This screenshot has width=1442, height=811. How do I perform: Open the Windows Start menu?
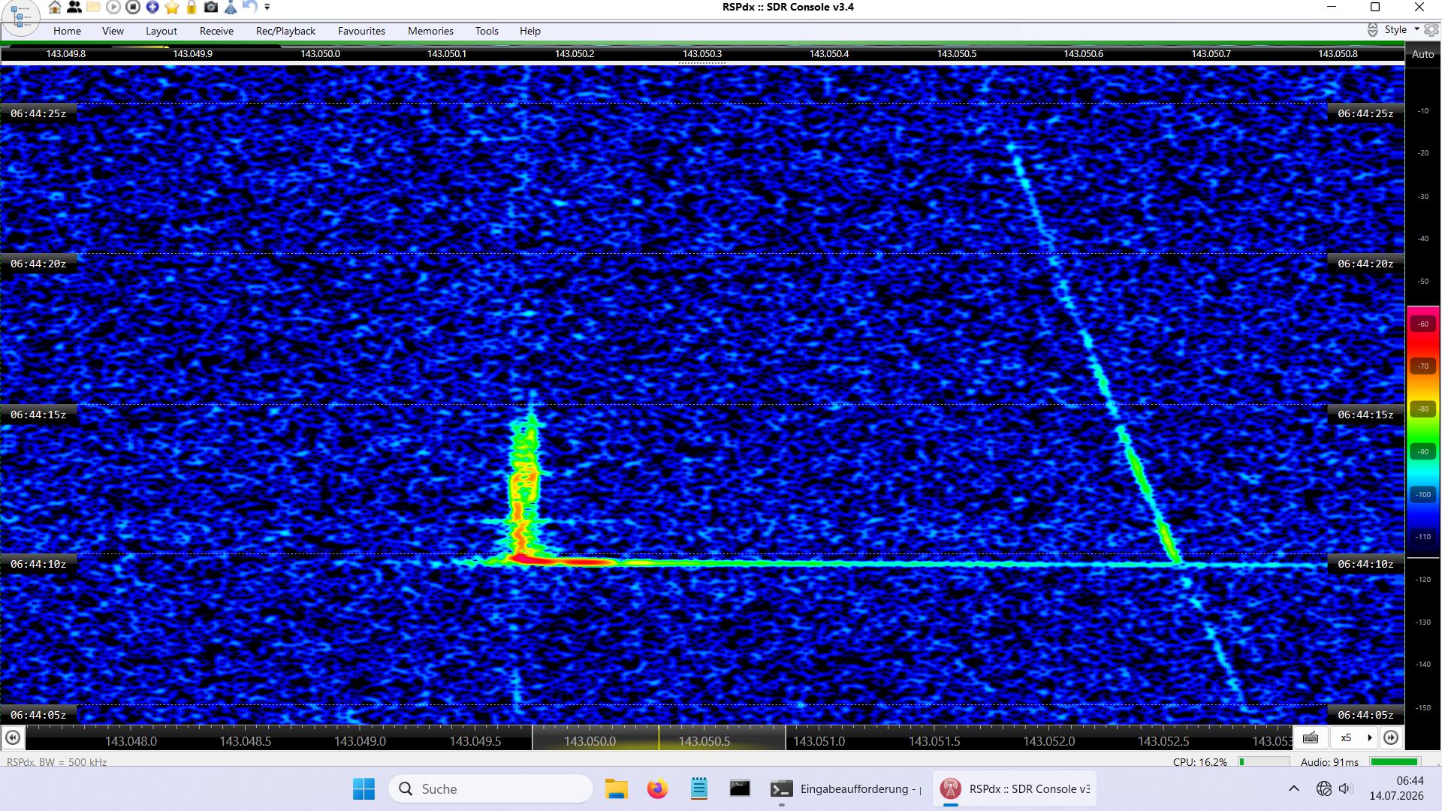(364, 789)
